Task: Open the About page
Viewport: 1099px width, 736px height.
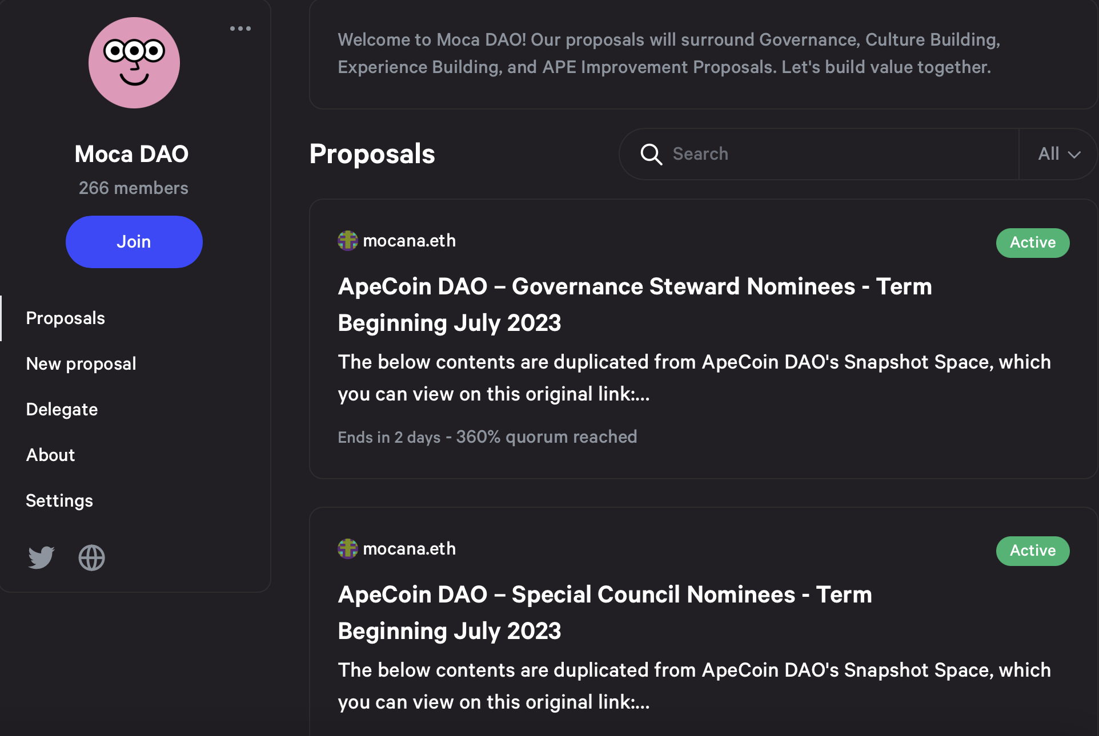Action: click(x=50, y=455)
